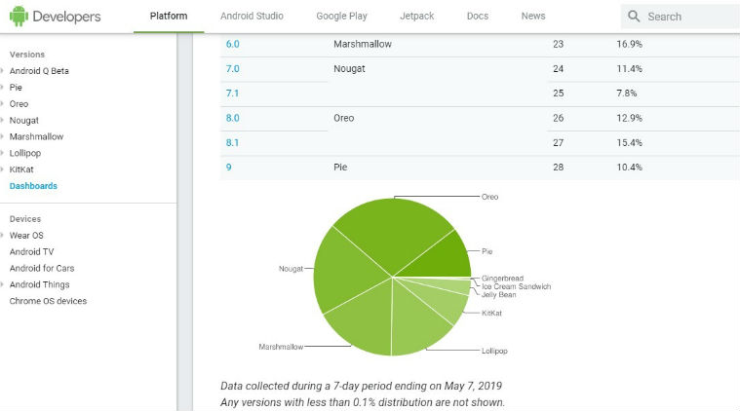Click the Lollipop chart label

coord(494,351)
